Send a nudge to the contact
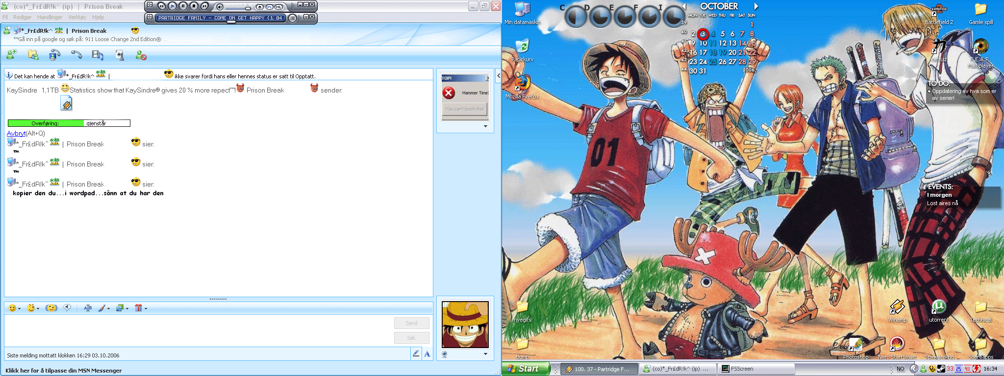The image size is (1004, 376). point(51,308)
